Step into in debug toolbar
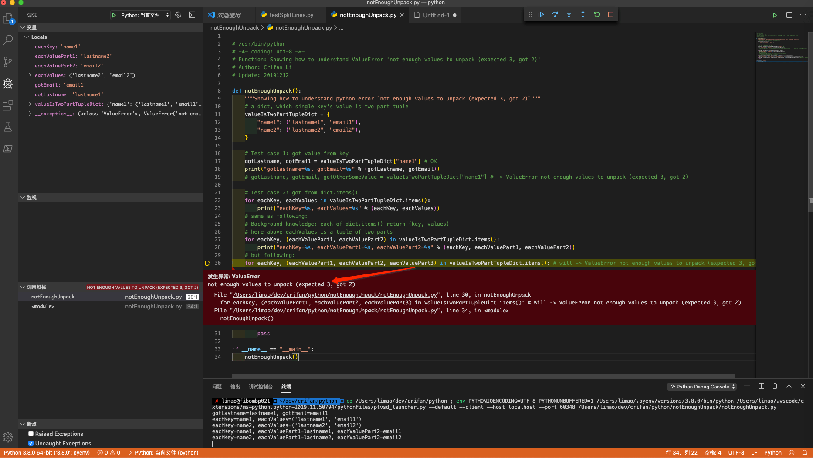The width and height of the screenshot is (813, 458). [x=569, y=14]
